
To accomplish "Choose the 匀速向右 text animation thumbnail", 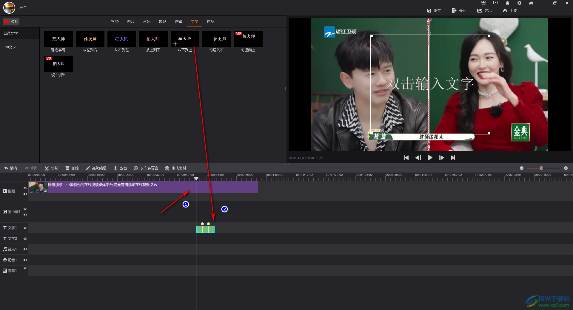I will point(217,39).
